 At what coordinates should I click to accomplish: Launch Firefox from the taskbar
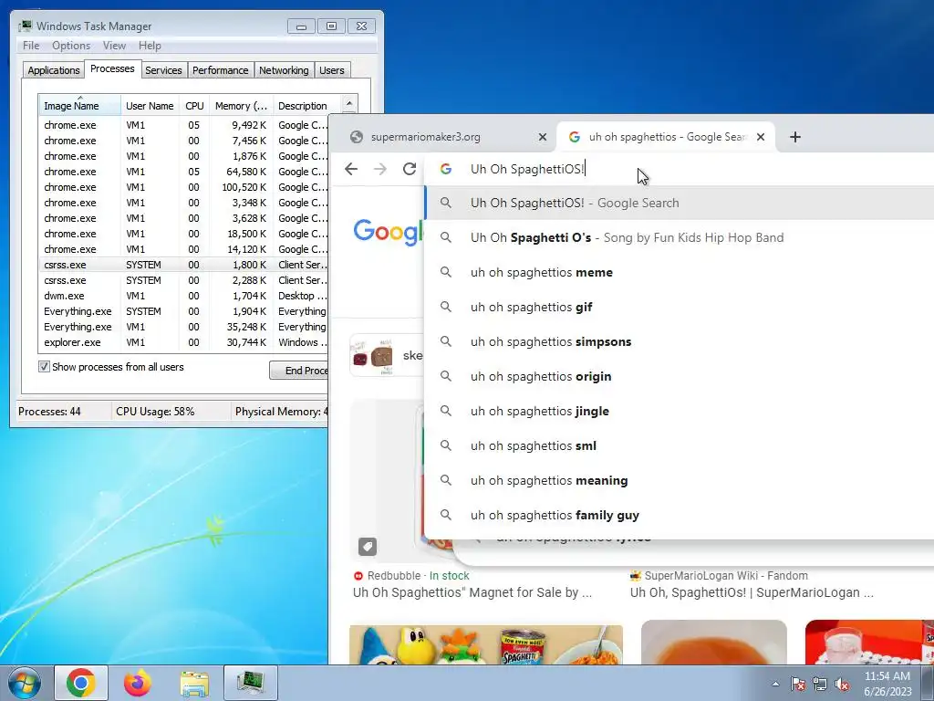coord(138,683)
